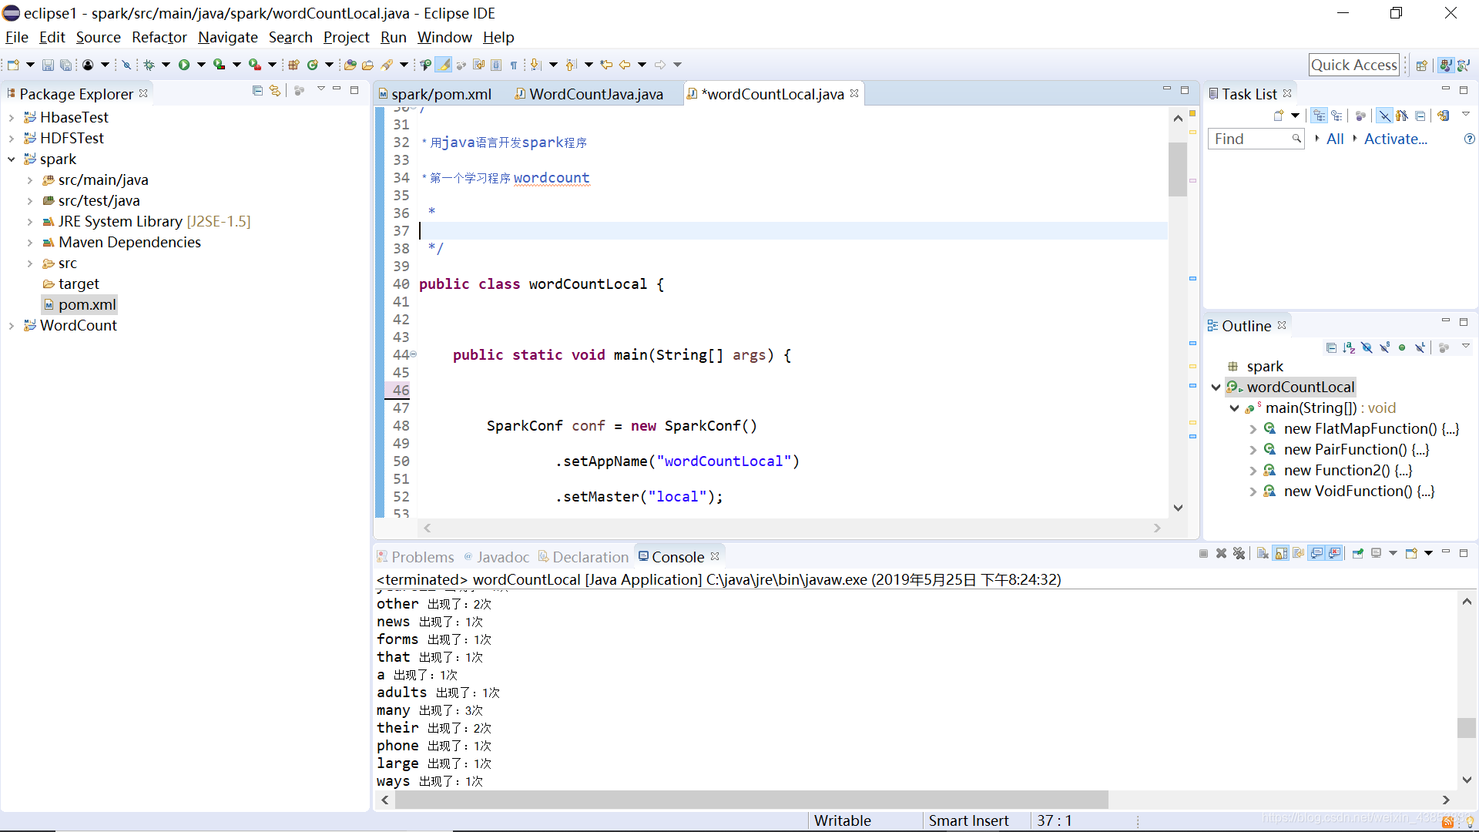Viewport: 1479px width, 832px height.
Task: Click the Console vertical scrollbar thumb
Action: coord(1467,728)
